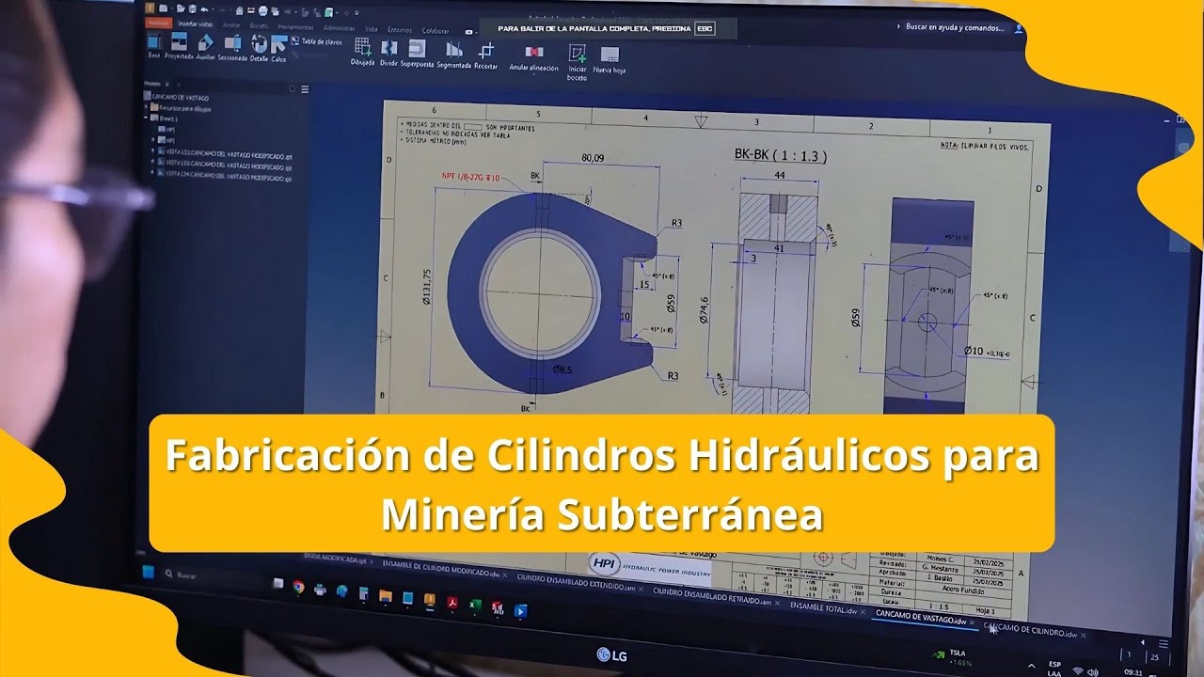Click the New file quick access icon

click(x=164, y=8)
